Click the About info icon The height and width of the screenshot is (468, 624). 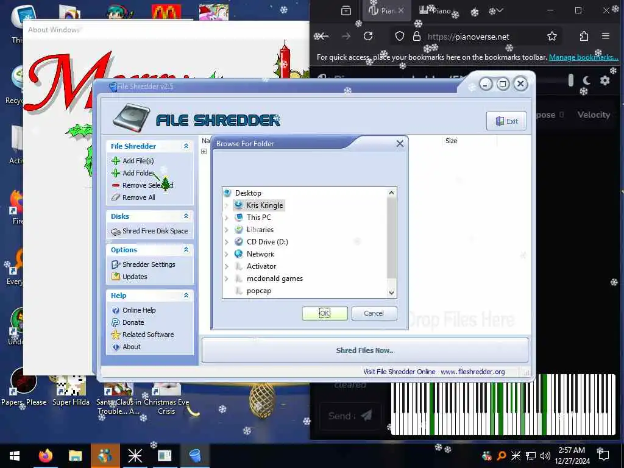116,347
